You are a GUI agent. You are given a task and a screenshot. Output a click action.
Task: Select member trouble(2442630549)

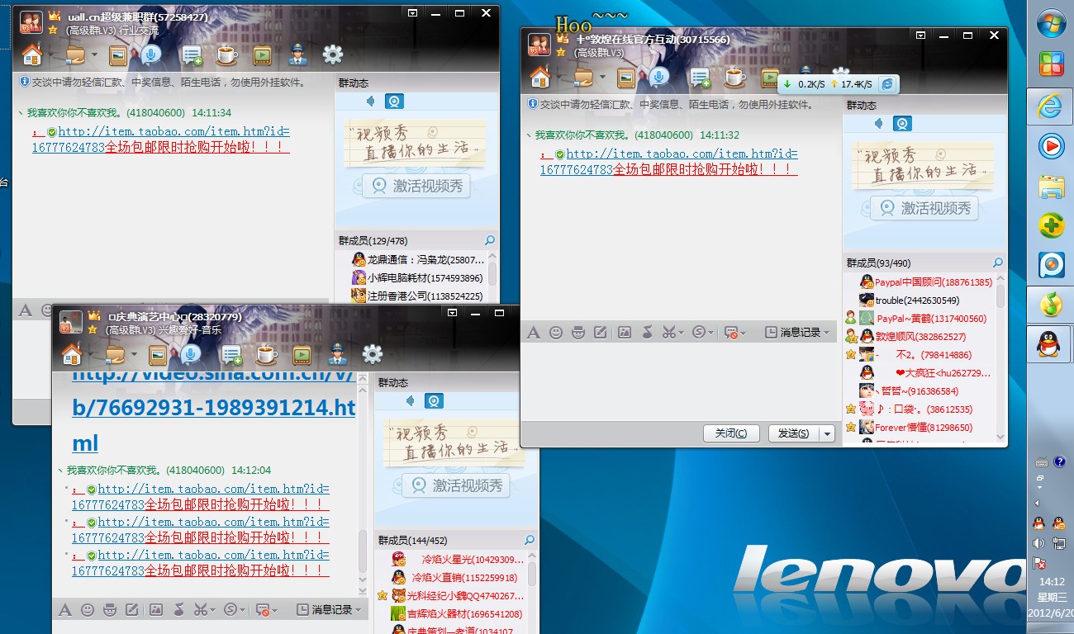point(917,300)
